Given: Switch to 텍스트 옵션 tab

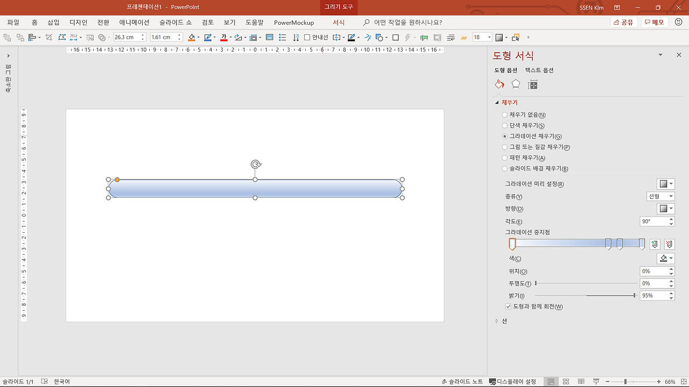Looking at the screenshot, I should tap(539, 70).
